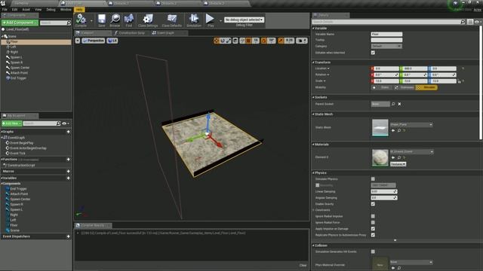Toggle grid snapping icon in viewport toolbar
This screenshot has width=483, height=271.
[248, 41]
